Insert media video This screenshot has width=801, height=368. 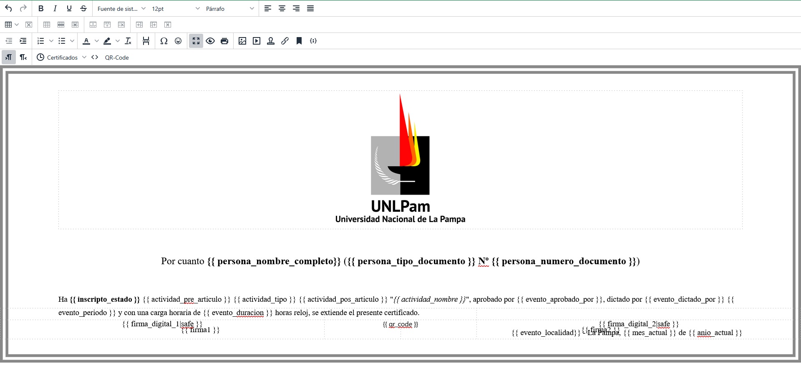click(257, 41)
